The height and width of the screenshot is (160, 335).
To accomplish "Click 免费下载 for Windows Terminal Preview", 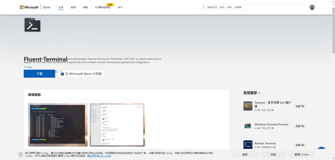I will click(x=300, y=126).
